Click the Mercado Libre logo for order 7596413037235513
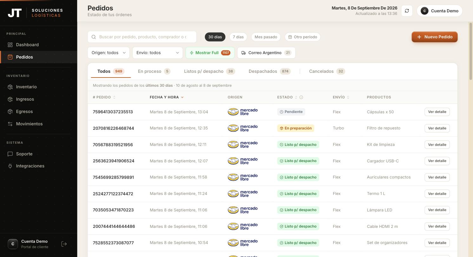 point(243,112)
